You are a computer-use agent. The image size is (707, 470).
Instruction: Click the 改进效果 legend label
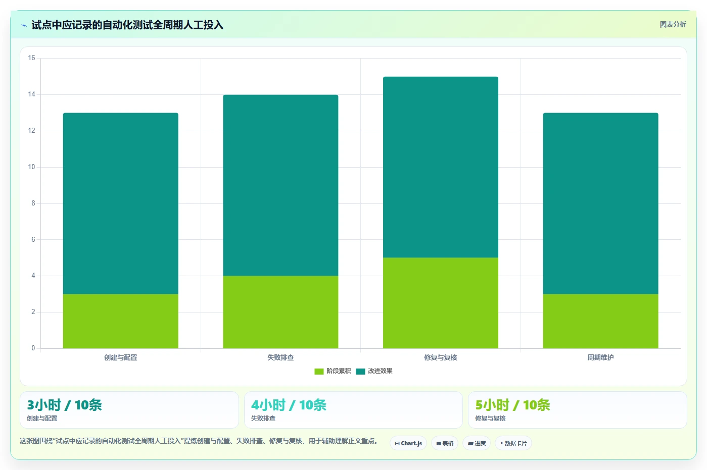380,371
